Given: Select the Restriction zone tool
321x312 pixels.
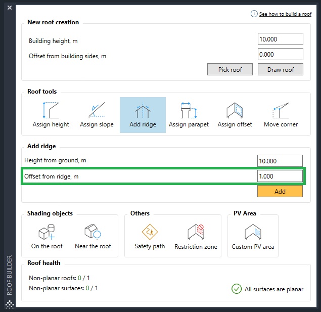Looking at the screenshot, I should pyautogui.click(x=196, y=236).
